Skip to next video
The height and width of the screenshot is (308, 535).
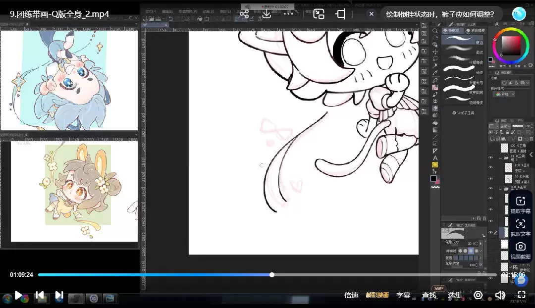tap(59, 295)
